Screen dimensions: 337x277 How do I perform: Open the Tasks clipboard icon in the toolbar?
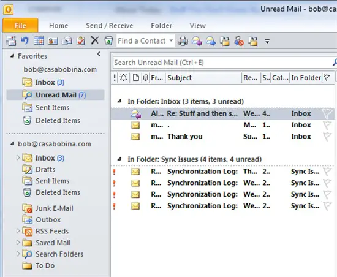pyautogui.click(x=81, y=41)
